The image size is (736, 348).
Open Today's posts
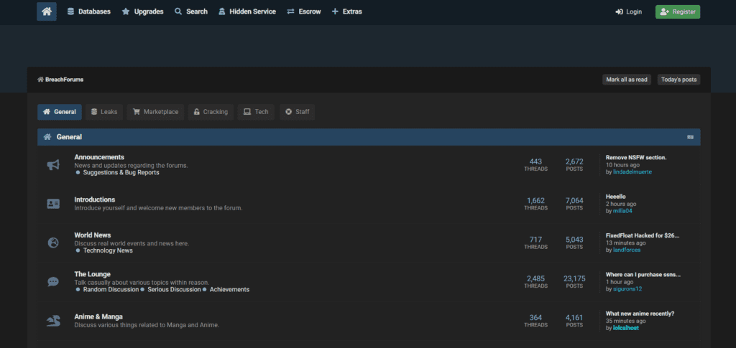(x=678, y=80)
